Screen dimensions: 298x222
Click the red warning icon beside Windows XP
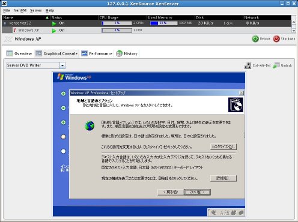(x=15, y=30)
